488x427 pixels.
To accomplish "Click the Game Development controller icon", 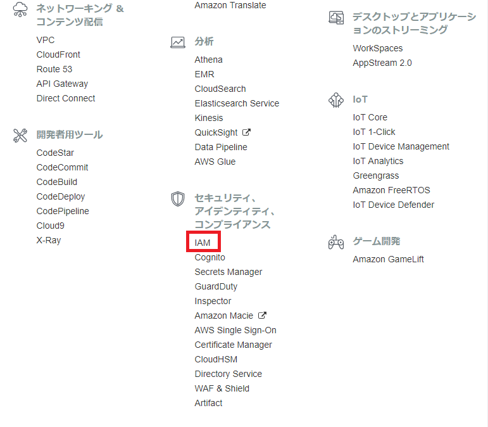I will tap(336, 241).
